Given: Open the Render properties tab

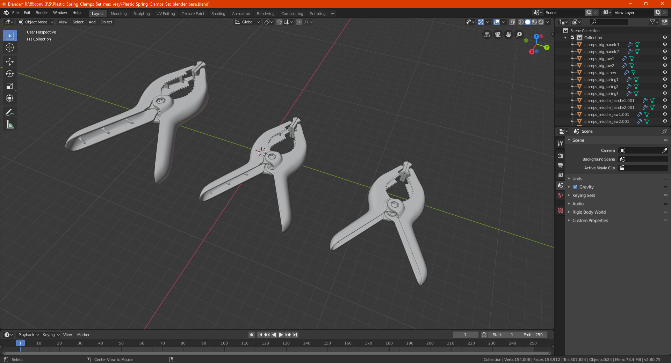Looking at the screenshot, I should coord(560,156).
